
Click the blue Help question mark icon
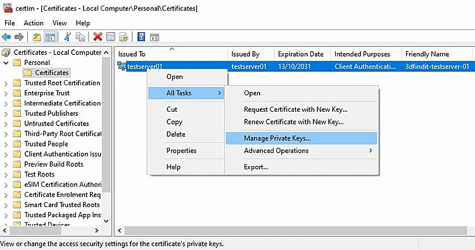[x=141, y=37]
